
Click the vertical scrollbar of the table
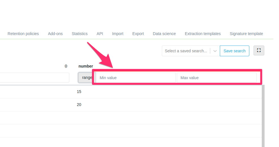[263, 116]
